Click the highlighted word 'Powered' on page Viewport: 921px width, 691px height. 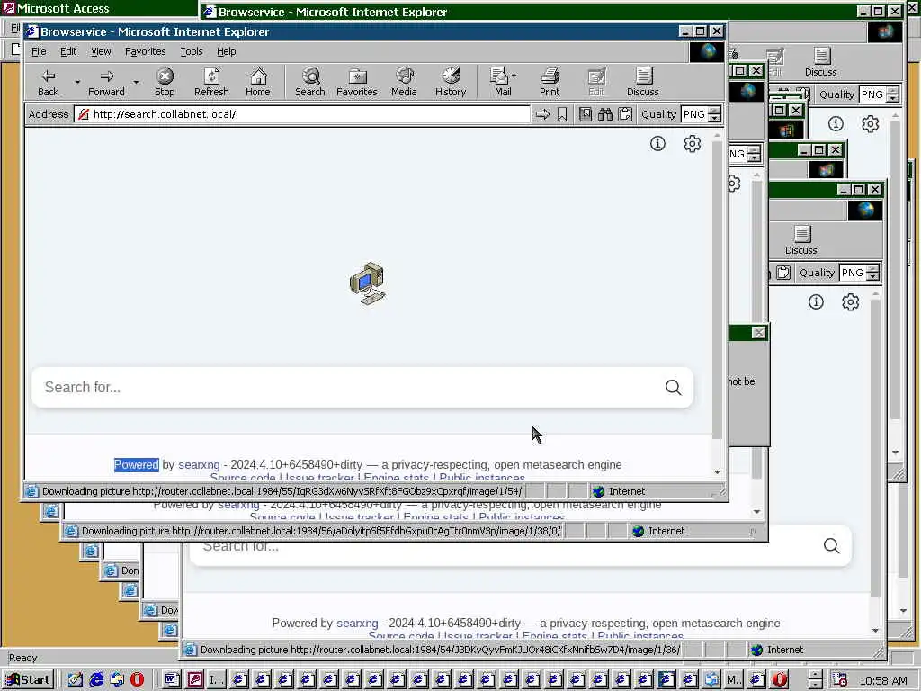pyautogui.click(x=137, y=465)
